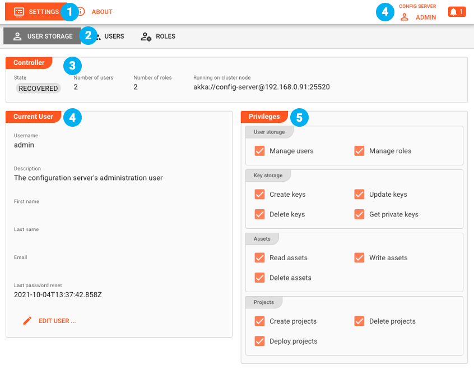
Task: Open the About menu item
Action: (101, 12)
